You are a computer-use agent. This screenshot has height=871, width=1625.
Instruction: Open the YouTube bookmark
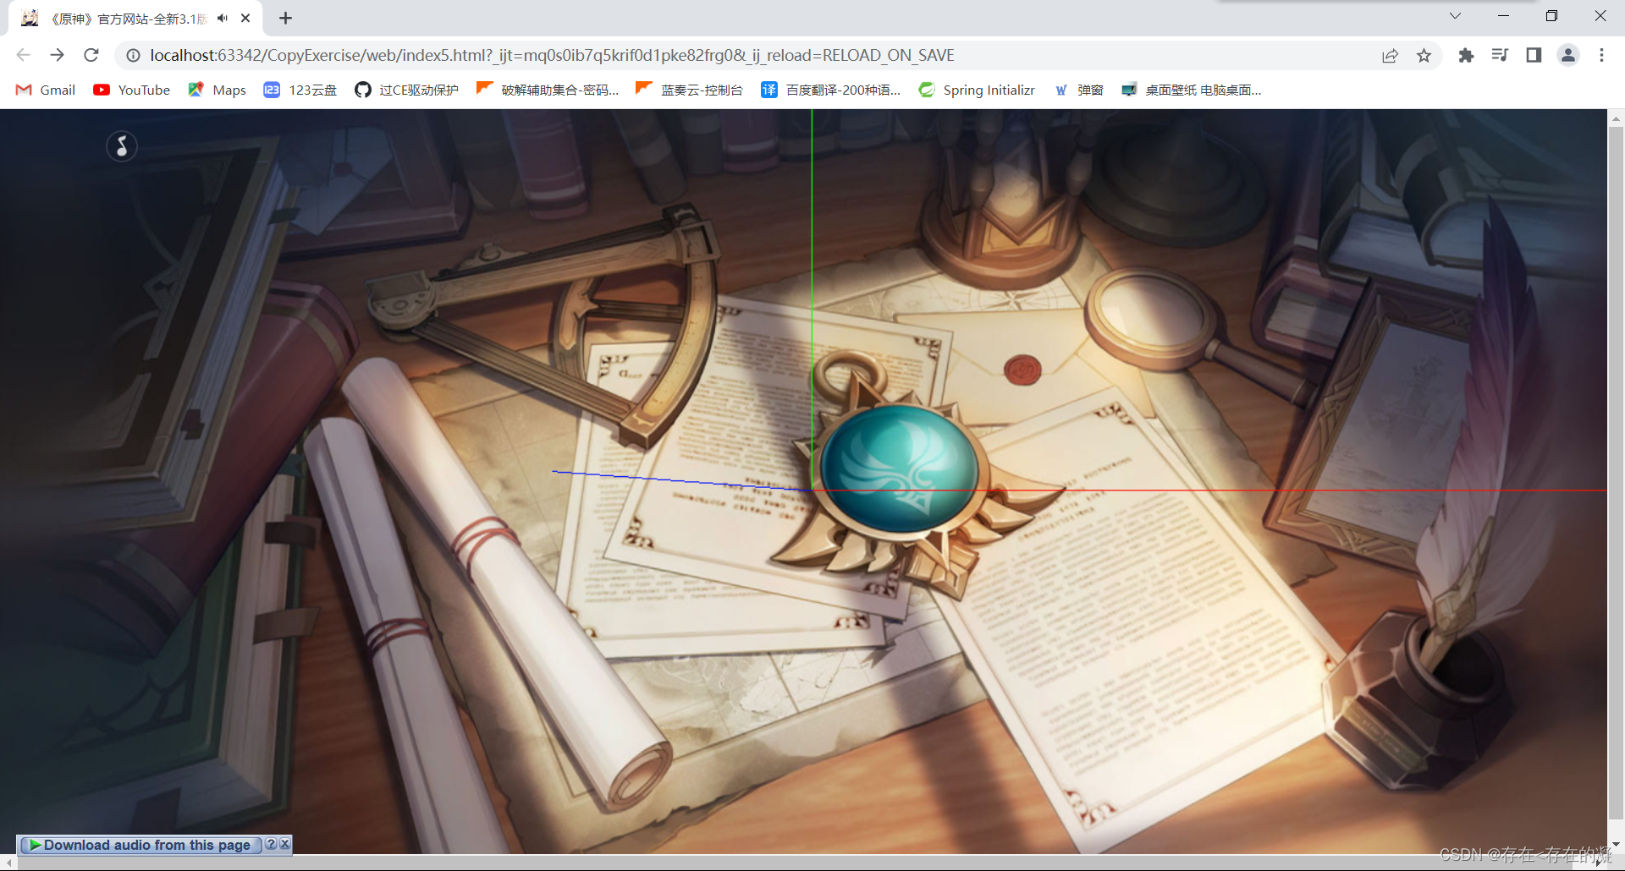pyautogui.click(x=131, y=90)
